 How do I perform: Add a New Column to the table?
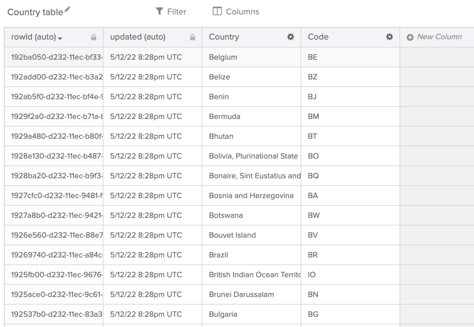439,37
